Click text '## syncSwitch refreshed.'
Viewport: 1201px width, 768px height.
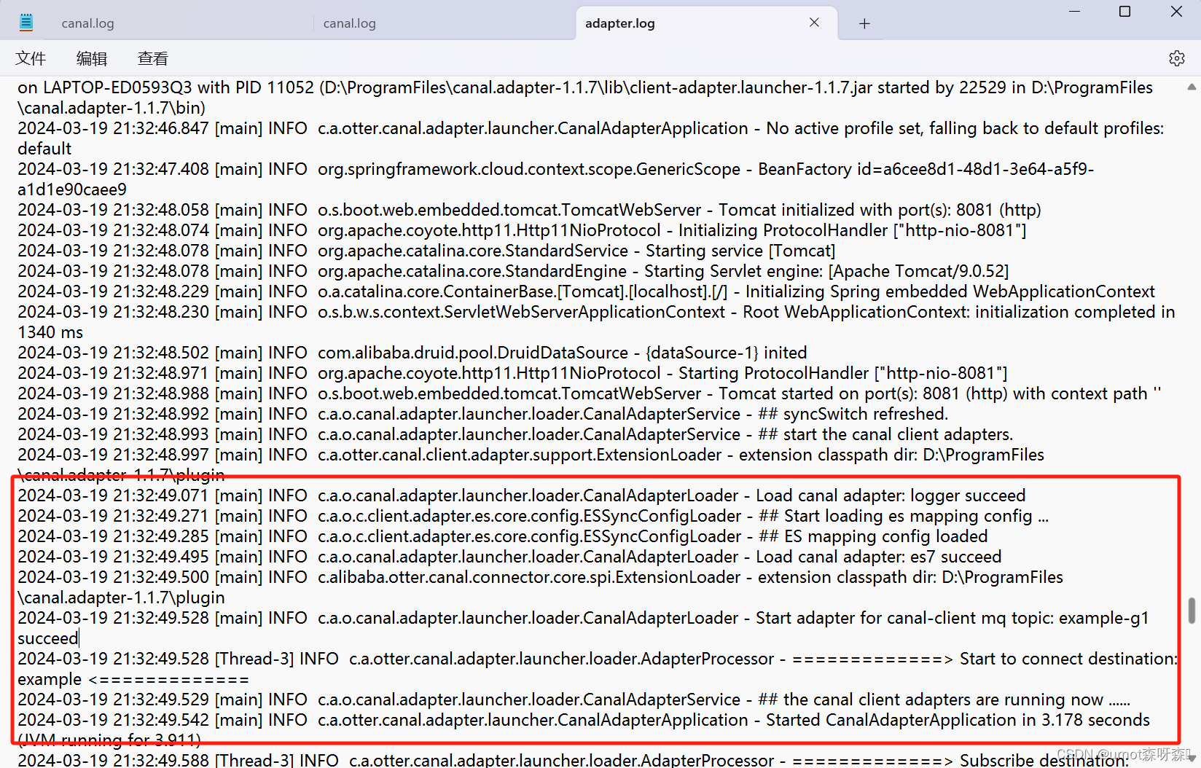click(x=853, y=414)
